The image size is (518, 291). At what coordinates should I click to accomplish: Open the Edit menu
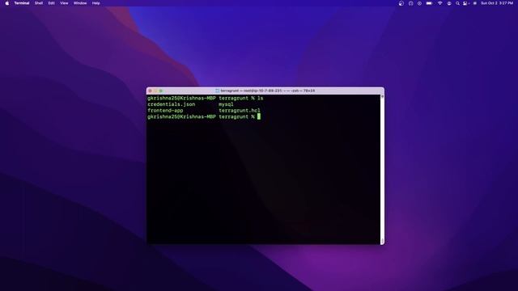[x=51, y=3]
